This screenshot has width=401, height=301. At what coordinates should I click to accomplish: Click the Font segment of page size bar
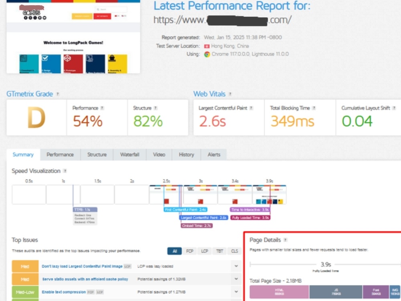(376, 292)
